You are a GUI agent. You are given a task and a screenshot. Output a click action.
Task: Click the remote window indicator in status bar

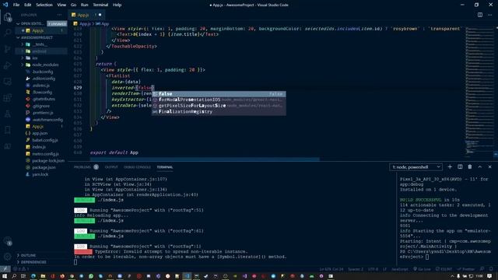pos(5,269)
